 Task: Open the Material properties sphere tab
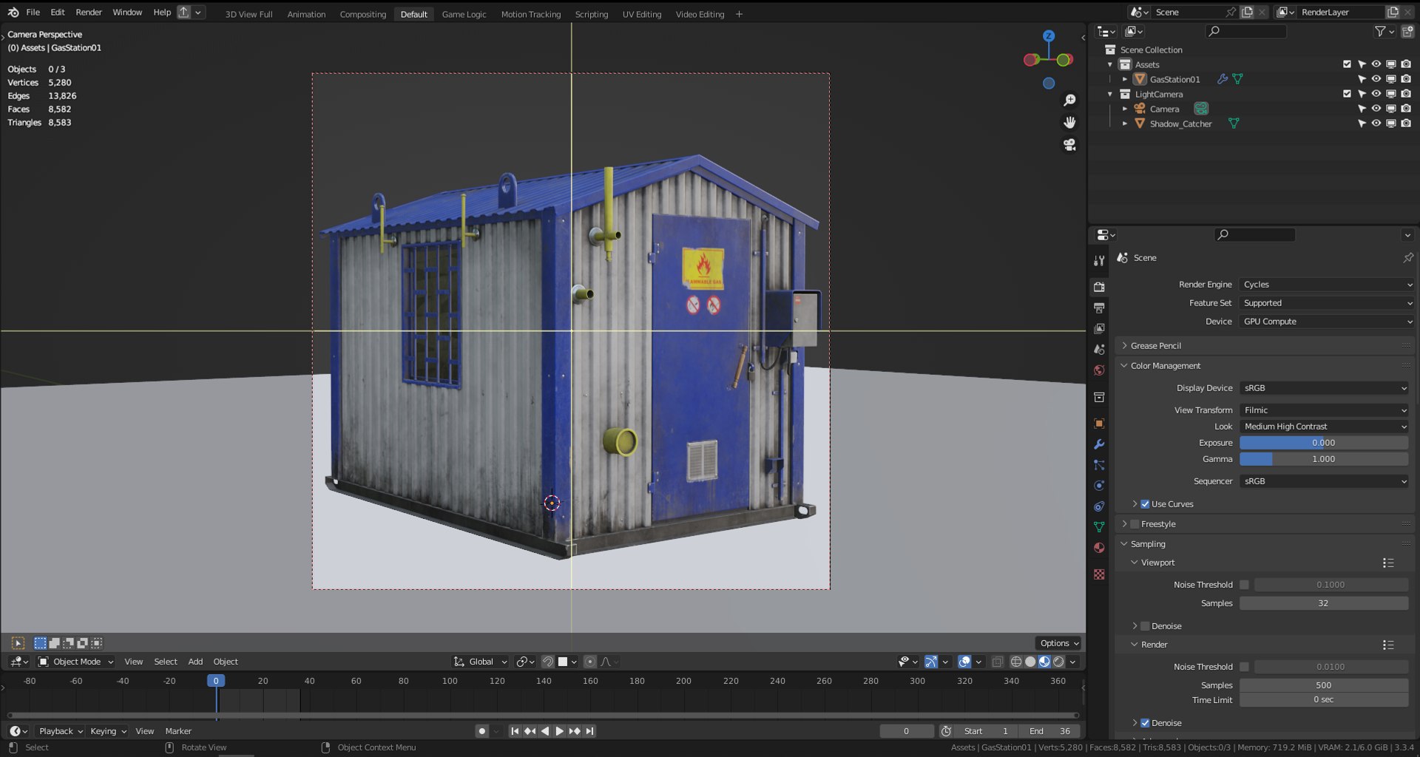point(1099,548)
